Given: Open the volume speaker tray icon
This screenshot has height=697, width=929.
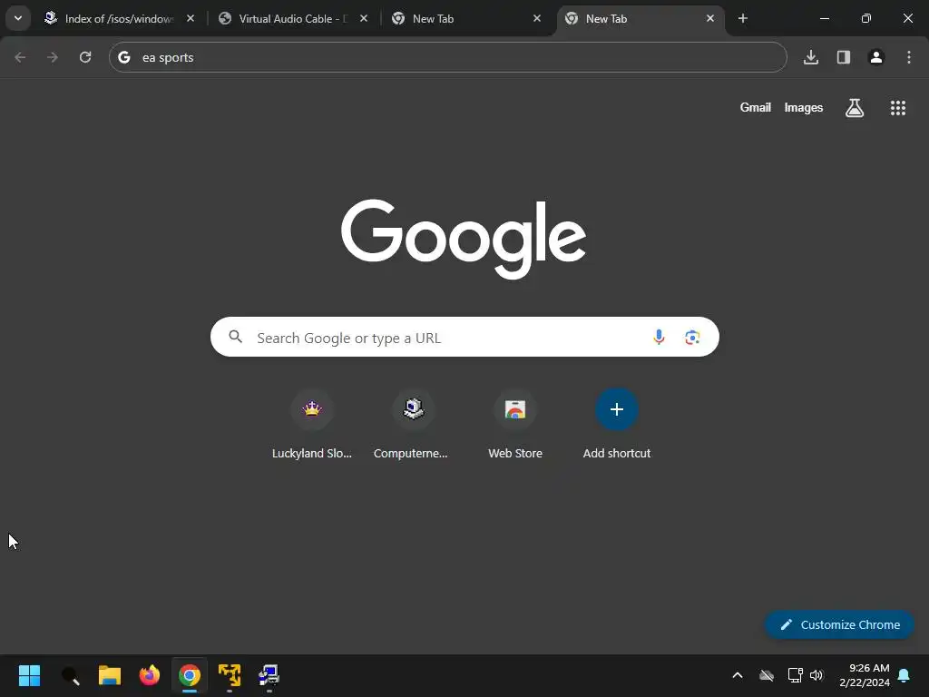Looking at the screenshot, I should 817,675.
